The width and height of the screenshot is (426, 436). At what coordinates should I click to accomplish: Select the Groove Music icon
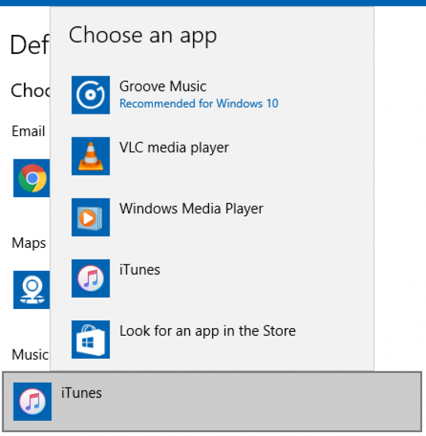[x=90, y=95]
